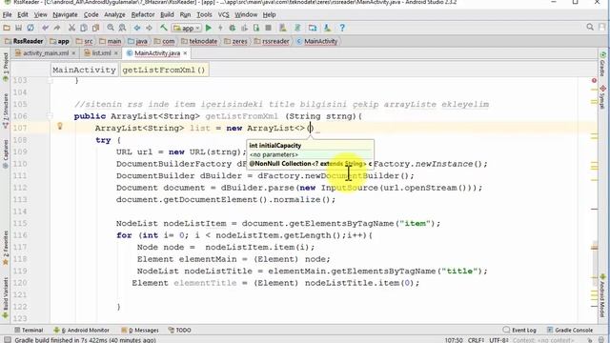Click the Debug app bug icon
Viewport: 610px width, 343px height.
pyautogui.click(x=233, y=28)
